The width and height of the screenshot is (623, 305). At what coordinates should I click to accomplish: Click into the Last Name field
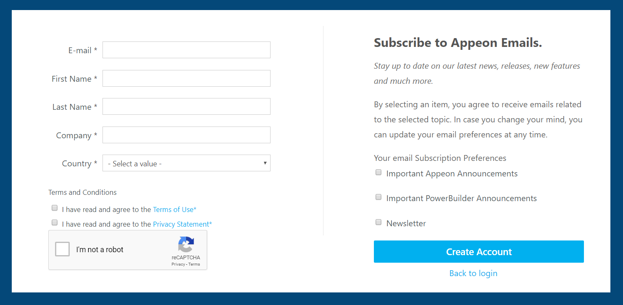(x=186, y=106)
